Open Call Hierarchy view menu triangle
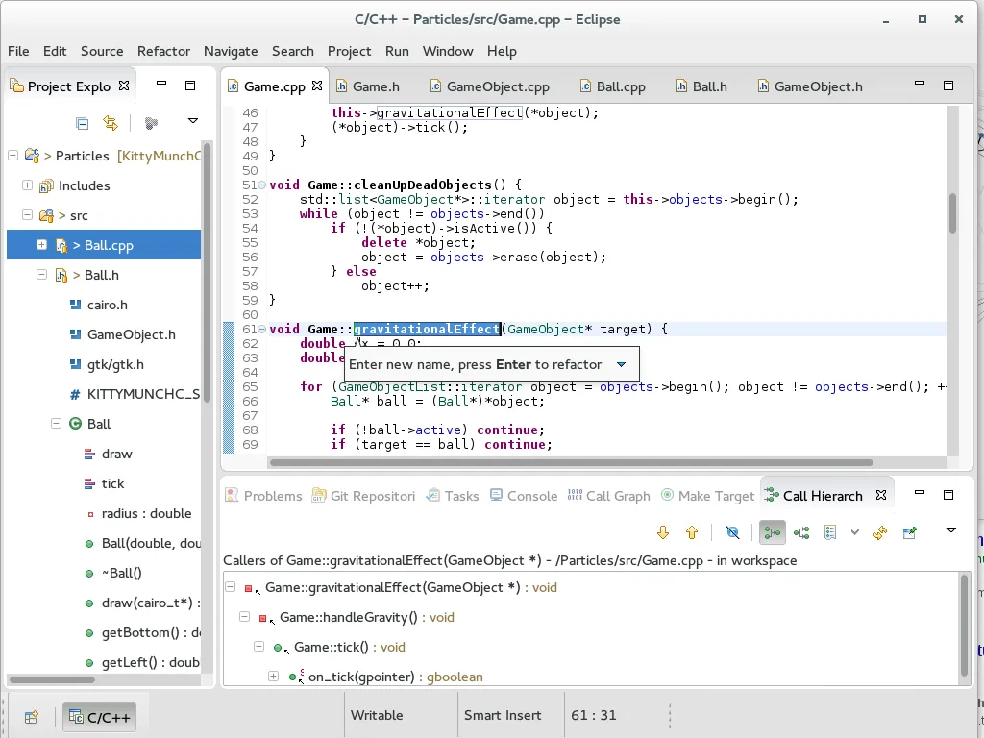The height and width of the screenshot is (738, 984). [951, 530]
